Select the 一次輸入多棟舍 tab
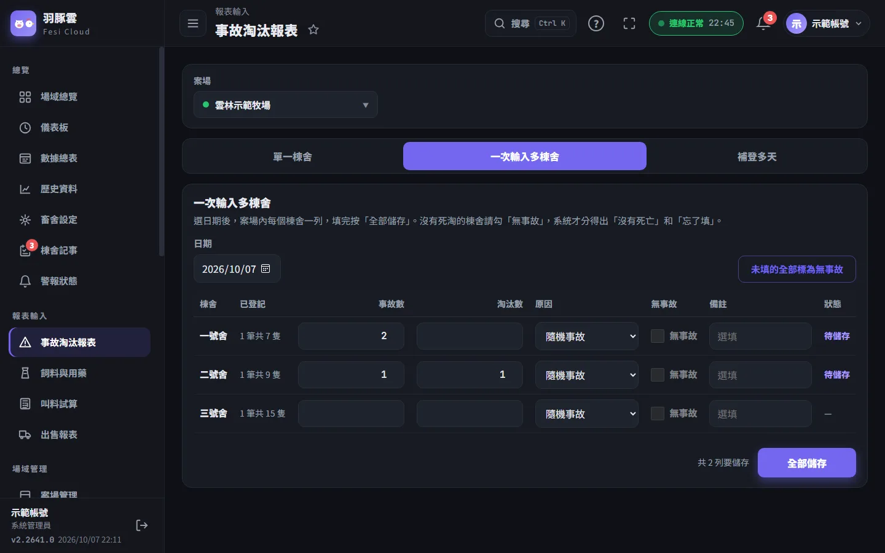Viewport: 885px width, 553px height. [525, 156]
